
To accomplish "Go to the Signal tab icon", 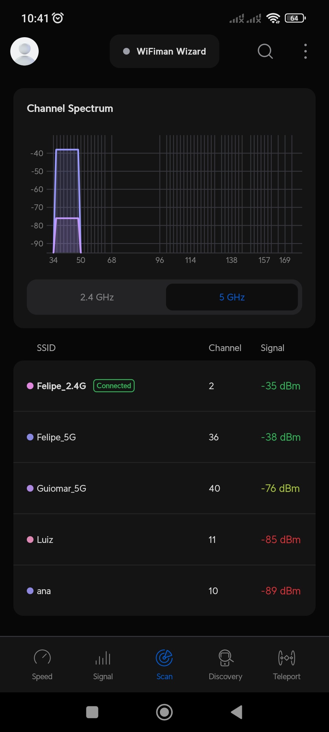I will click(103, 658).
